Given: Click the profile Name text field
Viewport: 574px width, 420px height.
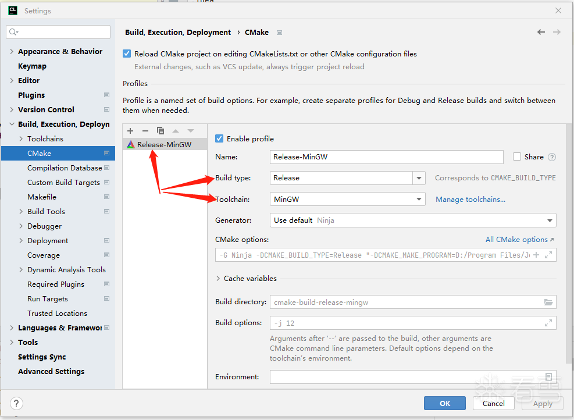Looking at the screenshot, I should click(387, 157).
